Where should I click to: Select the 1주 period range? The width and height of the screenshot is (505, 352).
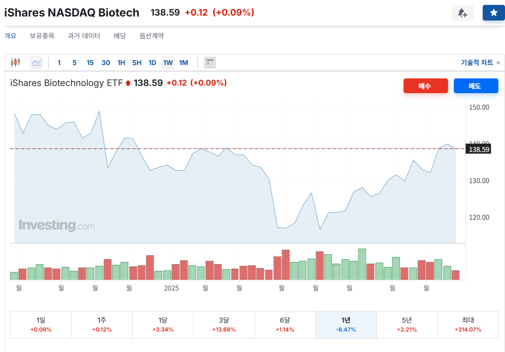click(x=102, y=324)
